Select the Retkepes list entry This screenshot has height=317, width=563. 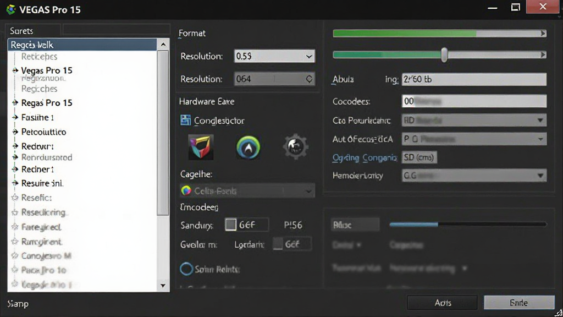point(39,57)
